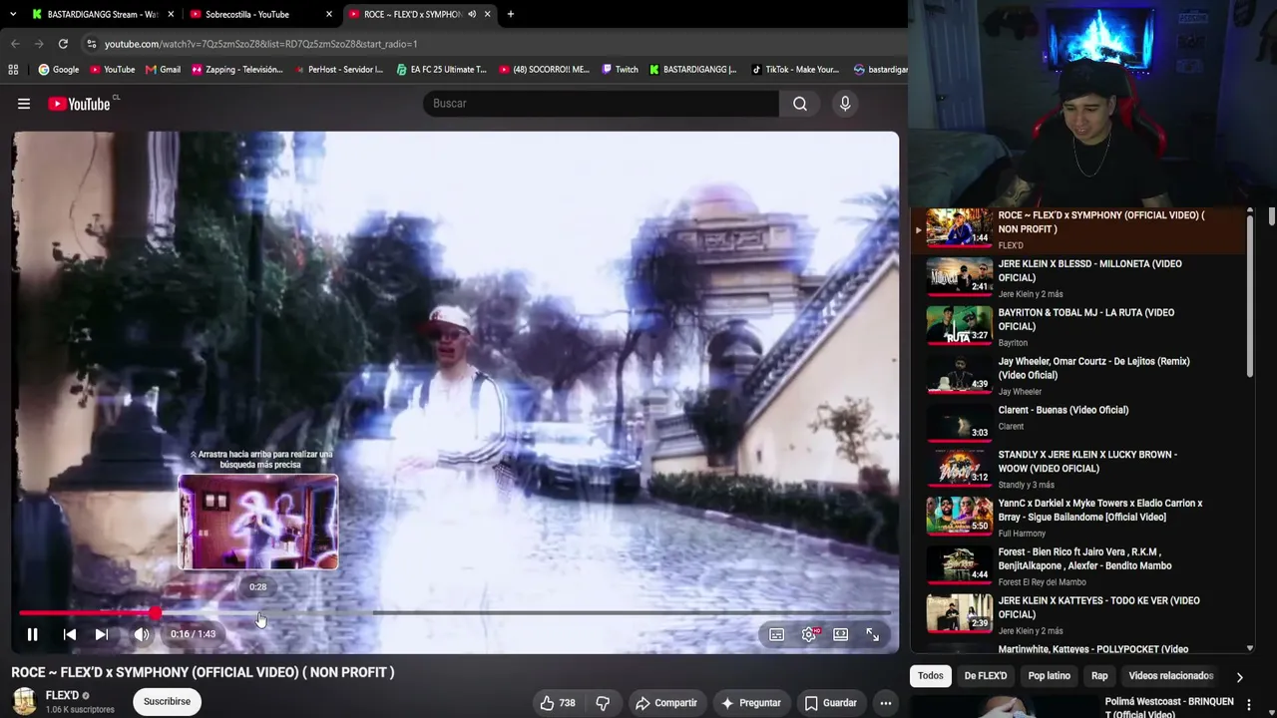Save the video with the Guardar button
The height and width of the screenshot is (718, 1277).
831,703
